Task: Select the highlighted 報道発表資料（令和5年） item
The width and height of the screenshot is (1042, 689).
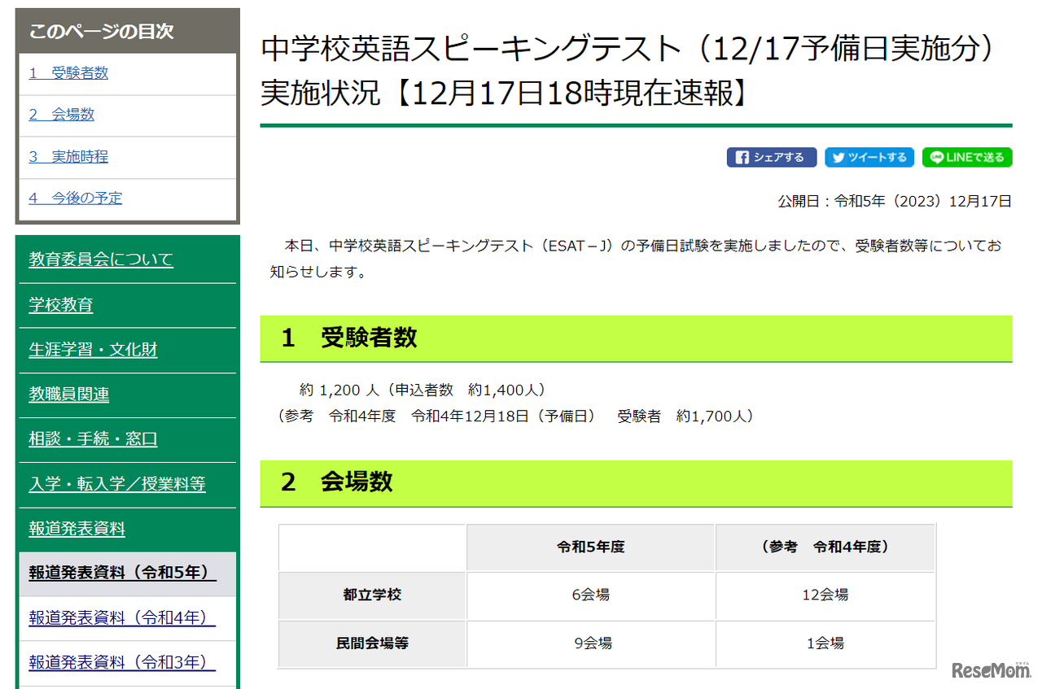Action: coord(107,573)
